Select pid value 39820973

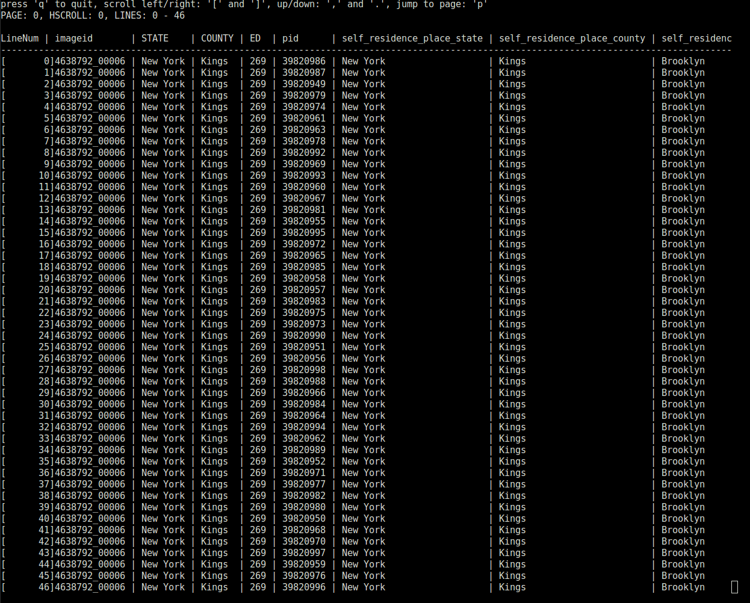point(304,324)
